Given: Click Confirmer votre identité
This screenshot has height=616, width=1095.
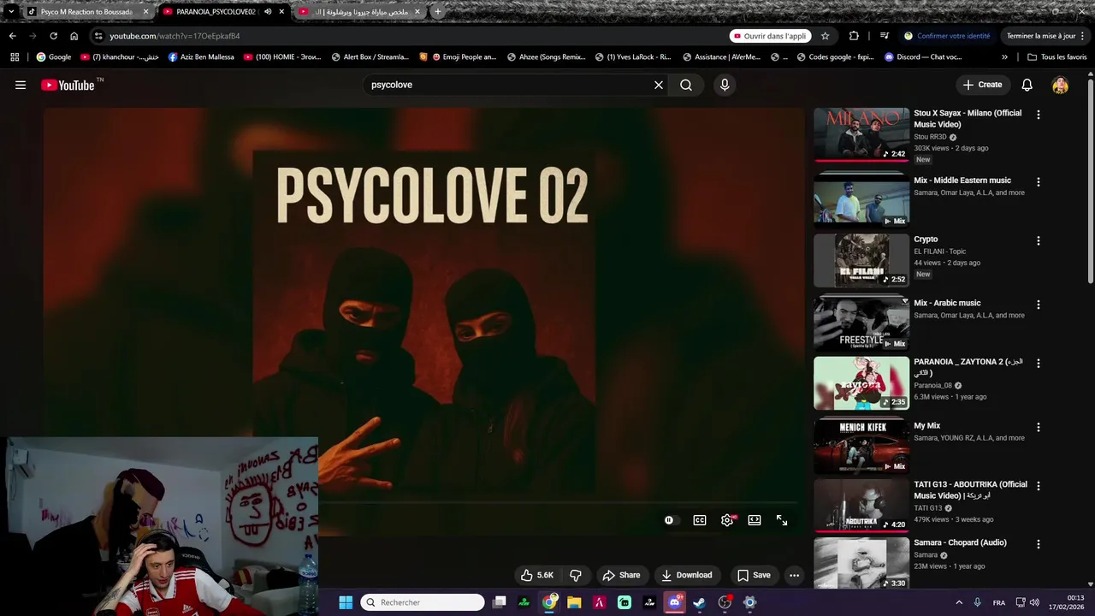Looking at the screenshot, I should tap(947, 36).
